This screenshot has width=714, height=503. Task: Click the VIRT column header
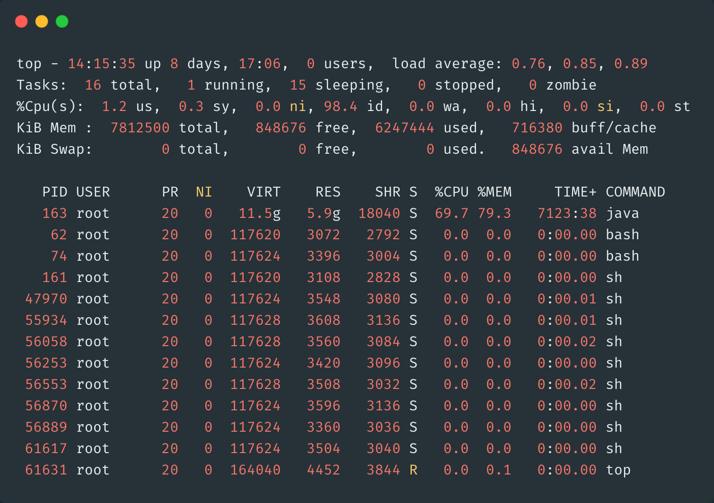coord(264,192)
